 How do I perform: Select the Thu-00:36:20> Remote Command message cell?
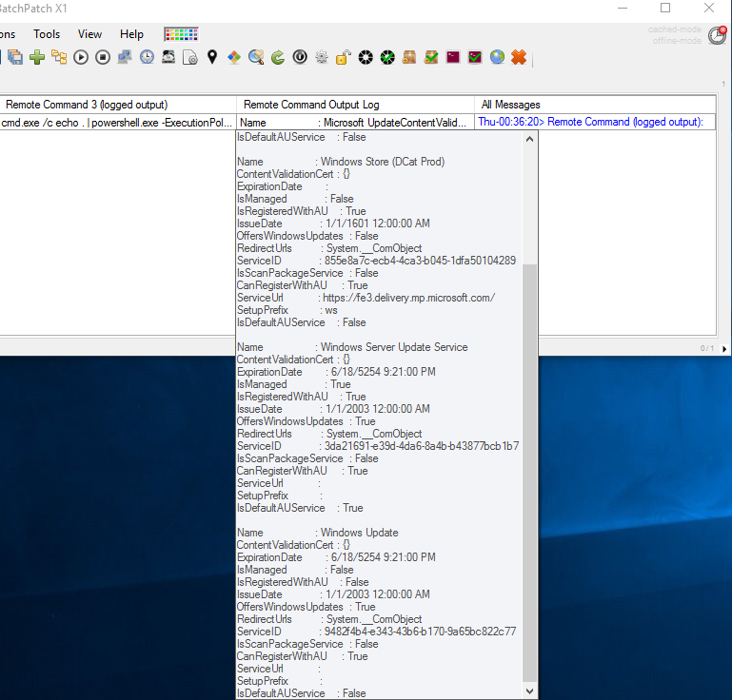[x=595, y=122]
